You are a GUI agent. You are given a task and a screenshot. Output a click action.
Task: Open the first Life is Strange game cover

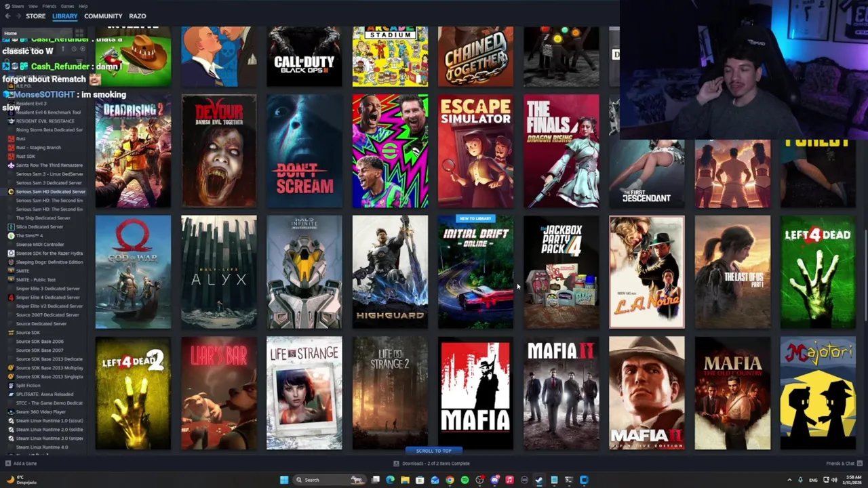(x=304, y=393)
